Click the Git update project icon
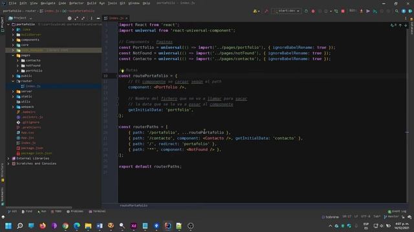Image resolution: width=414 pixels, height=232 pixels. tap(361, 11)
